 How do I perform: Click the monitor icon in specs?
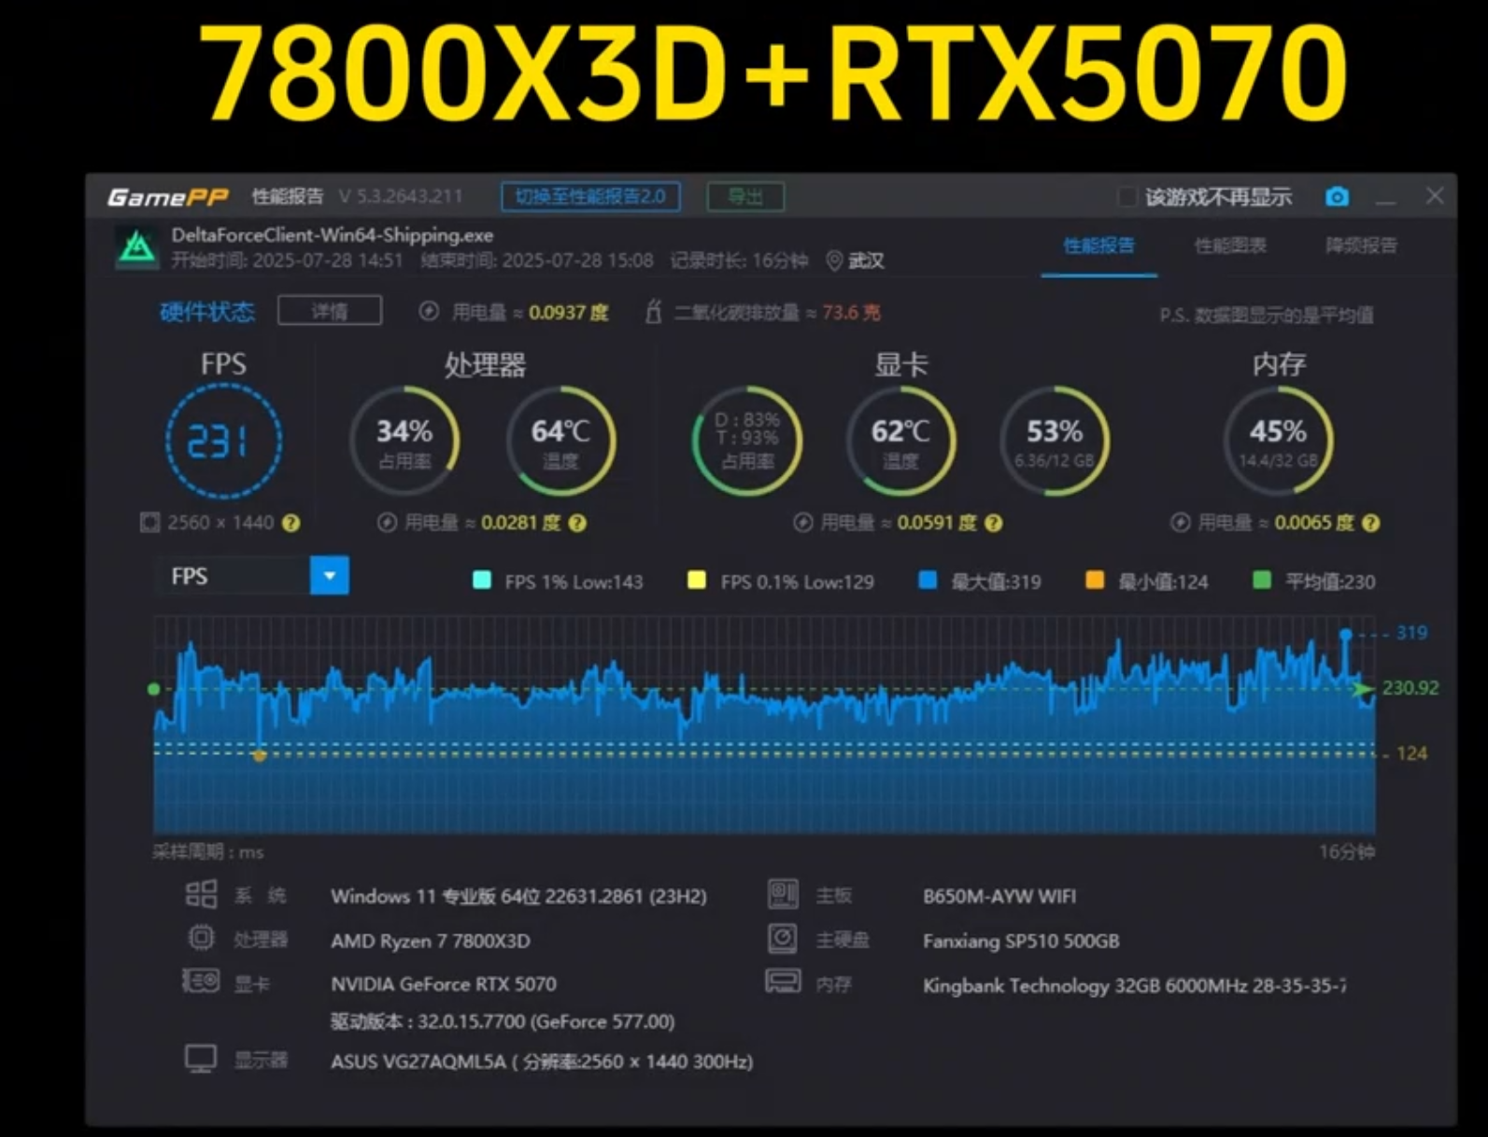pyautogui.click(x=201, y=1059)
